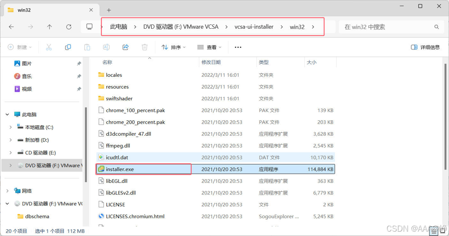Collapse the 此电脑 tree node
Viewport: 449px width, 236px height.
pos(7,115)
